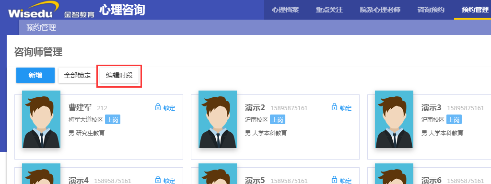Image resolution: width=491 pixels, height=184 pixels.
Task: Click 上岗 badge on 演示2's card
Action: (277, 119)
